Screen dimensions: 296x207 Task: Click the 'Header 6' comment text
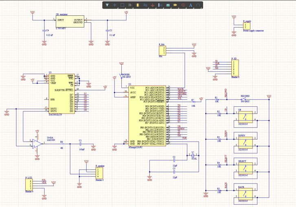(x=235, y=77)
